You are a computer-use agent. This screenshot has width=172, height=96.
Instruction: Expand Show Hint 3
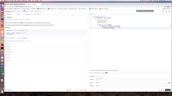pos(46,60)
